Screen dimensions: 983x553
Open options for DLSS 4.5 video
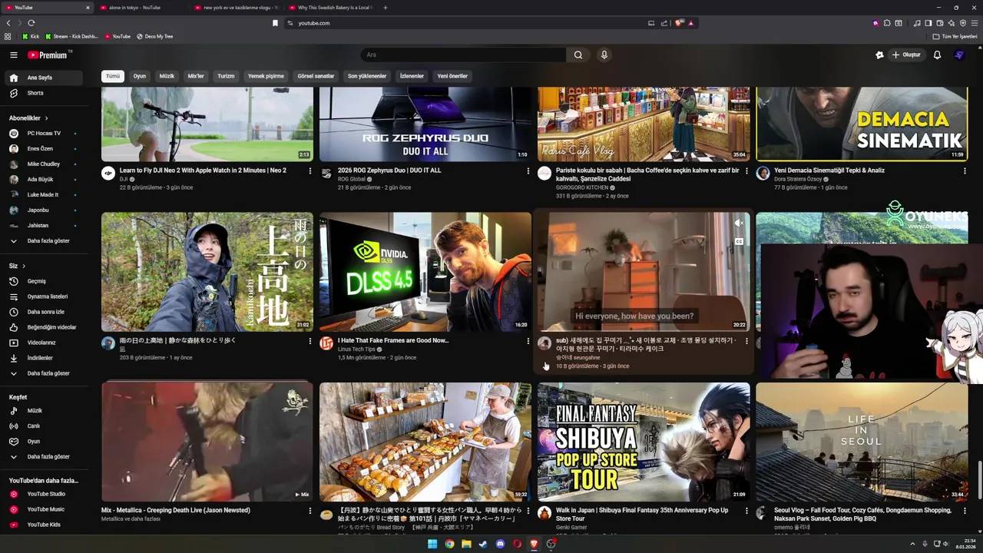click(x=528, y=341)
